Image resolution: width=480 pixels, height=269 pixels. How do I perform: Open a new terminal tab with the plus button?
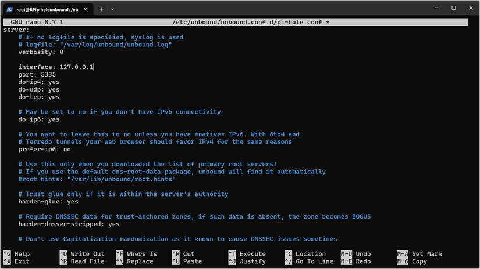coord(101,9)
